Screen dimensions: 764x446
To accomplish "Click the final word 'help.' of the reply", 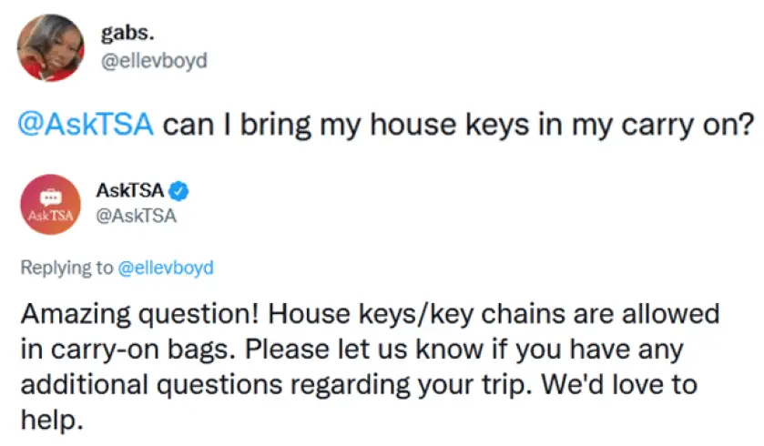I will click(52, 420).
